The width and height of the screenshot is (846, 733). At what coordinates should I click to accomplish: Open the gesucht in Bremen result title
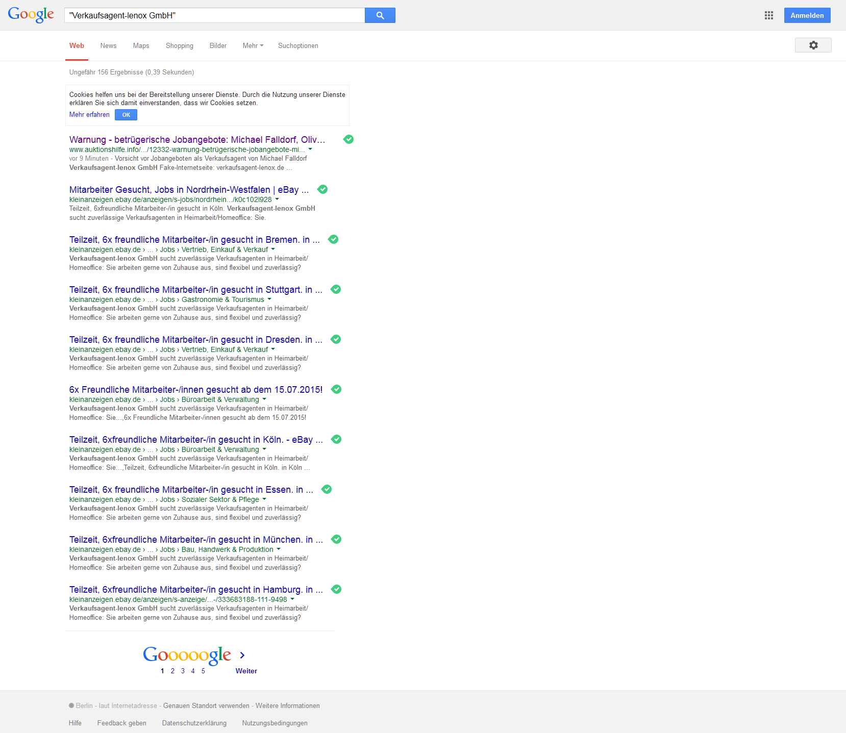pos(195,239)
